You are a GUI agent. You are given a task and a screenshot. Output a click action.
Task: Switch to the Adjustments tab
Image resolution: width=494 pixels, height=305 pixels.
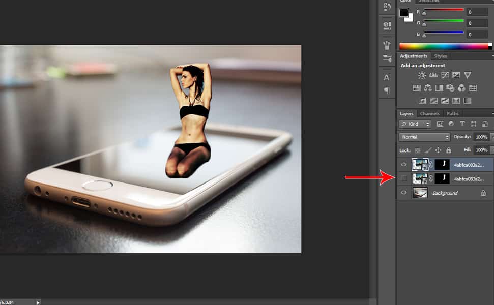tap(414, 56)
